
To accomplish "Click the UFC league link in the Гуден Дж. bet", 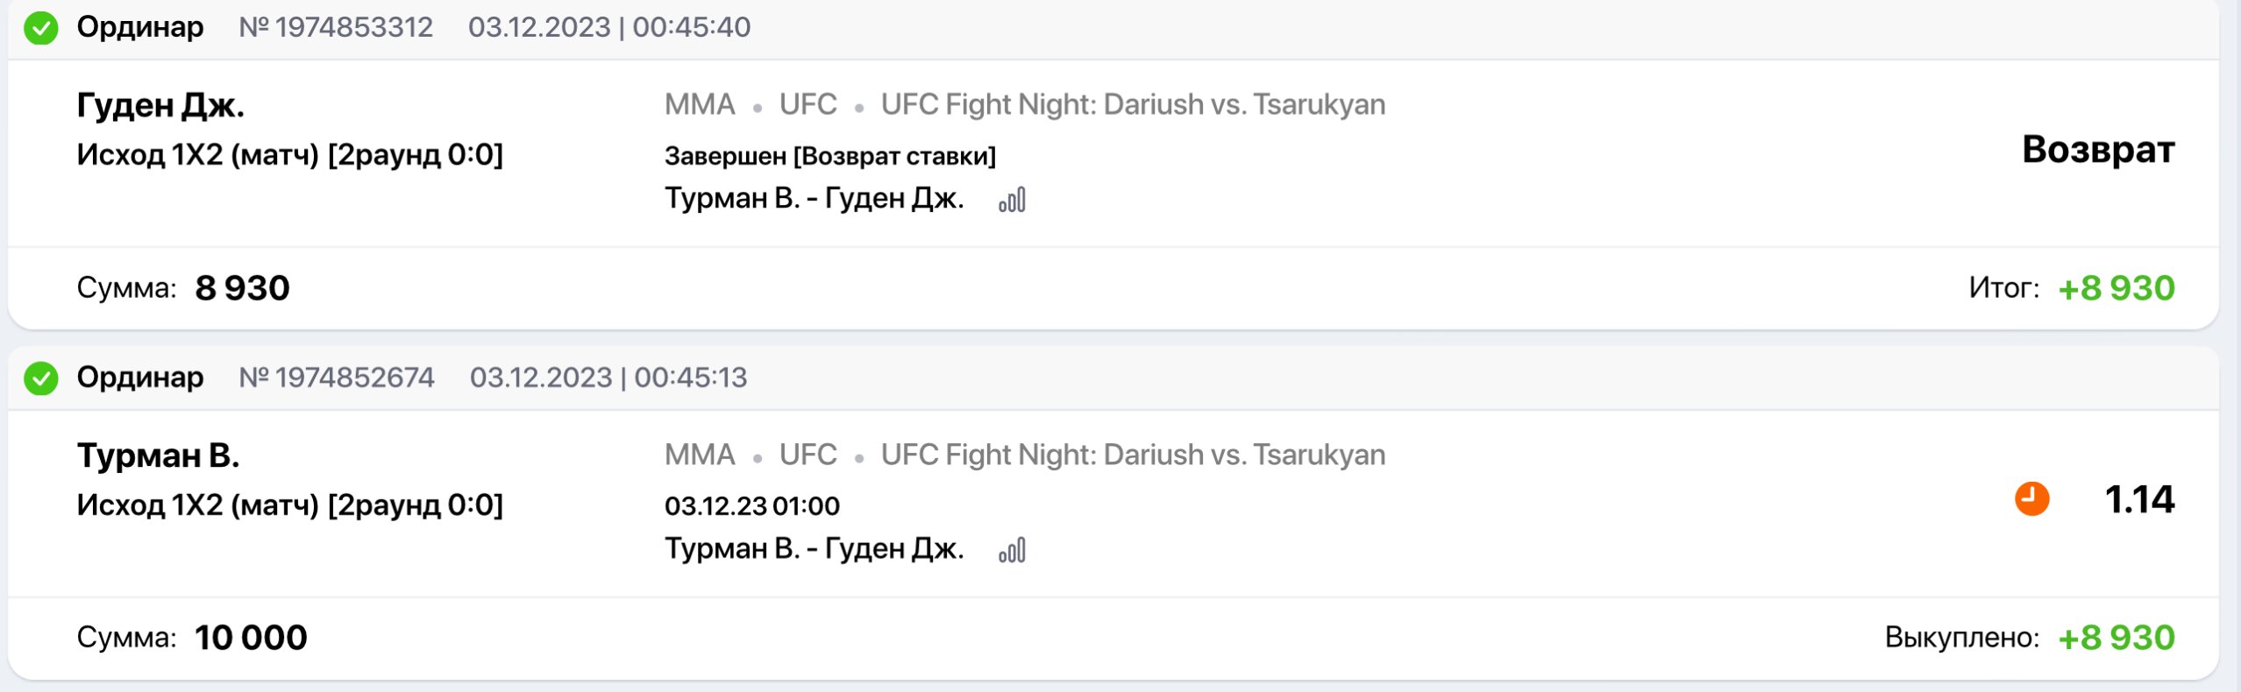I will (807, 104).
